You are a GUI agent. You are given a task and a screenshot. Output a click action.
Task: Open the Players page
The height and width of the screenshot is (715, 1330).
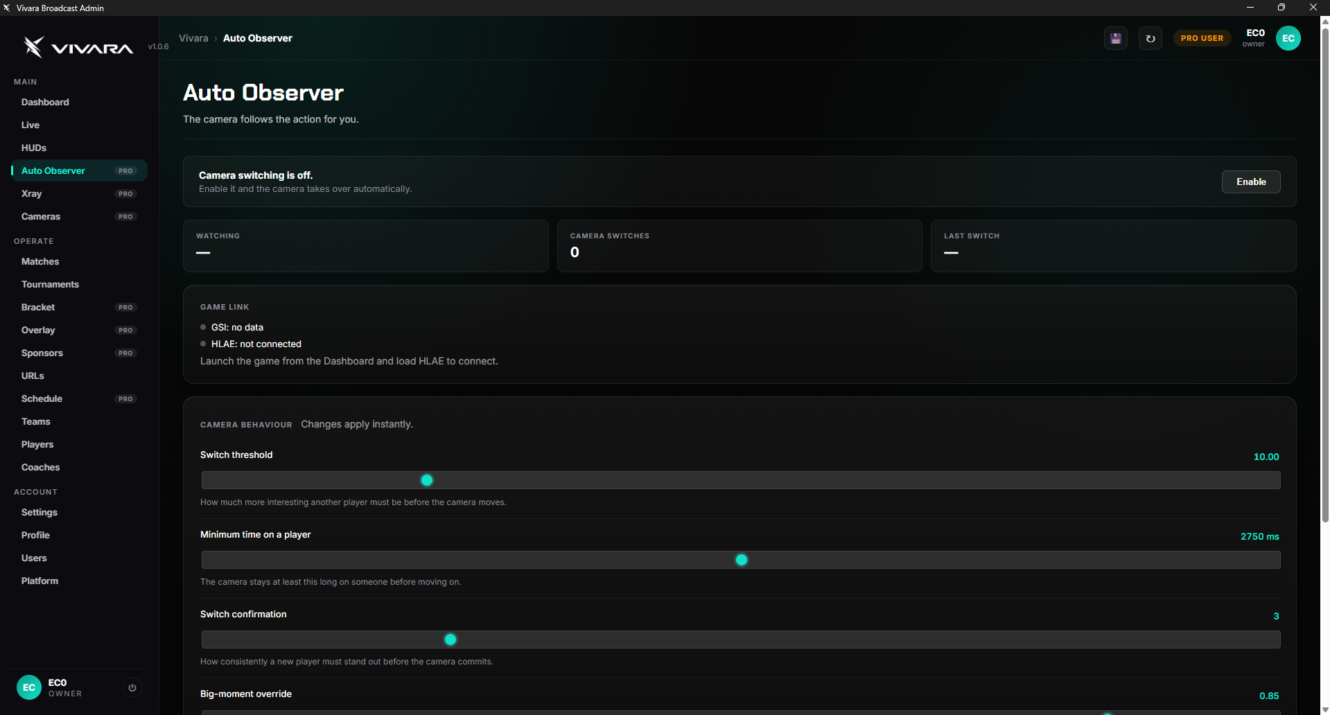coord(80,444)
